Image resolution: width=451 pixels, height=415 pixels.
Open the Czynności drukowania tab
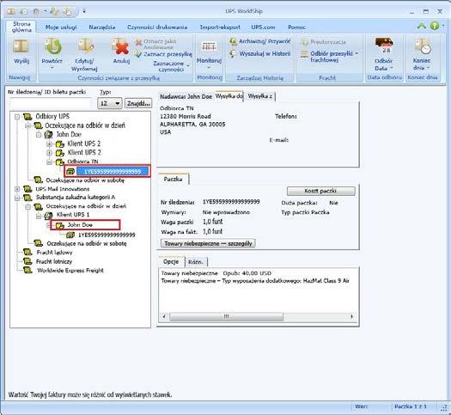(x=157, y=27)
